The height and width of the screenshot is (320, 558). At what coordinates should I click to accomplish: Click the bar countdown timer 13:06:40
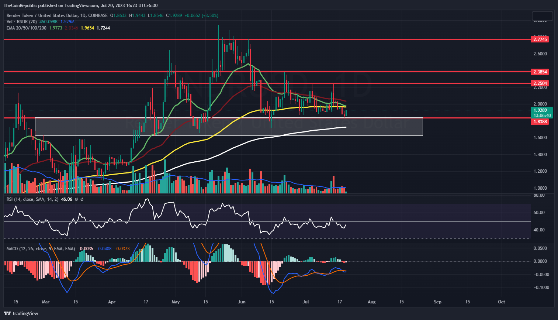[542, 116]
